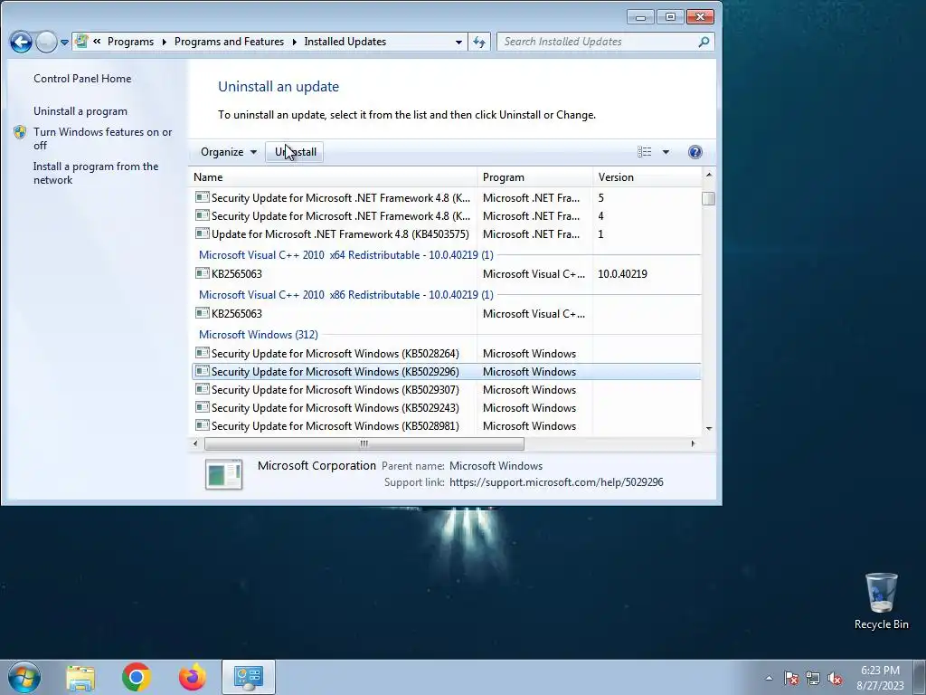Viewport: 926px width, 695px height.
Task: Launch Firefox from the taskbar
Action: click(193, 677)
